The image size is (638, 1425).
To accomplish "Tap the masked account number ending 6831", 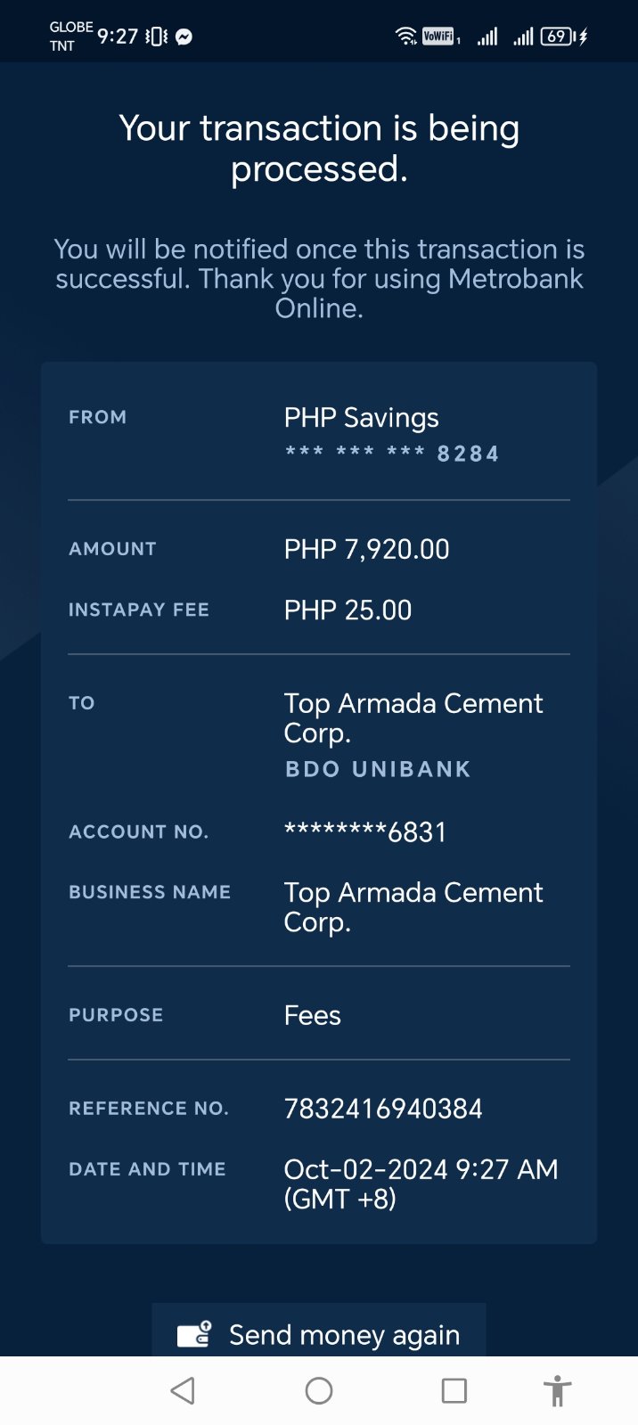I will [365, 832].
